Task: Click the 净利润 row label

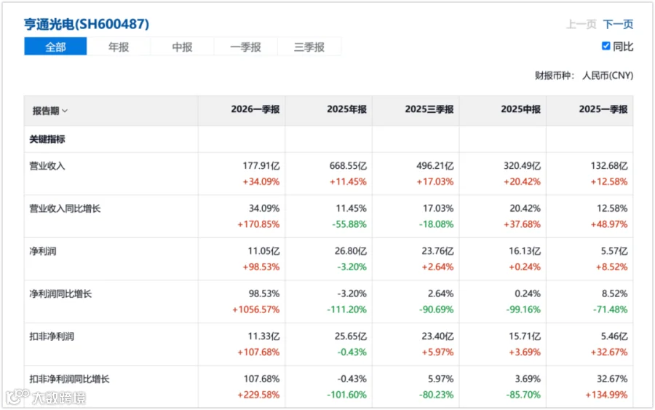Action: click(x=43, y=251)
